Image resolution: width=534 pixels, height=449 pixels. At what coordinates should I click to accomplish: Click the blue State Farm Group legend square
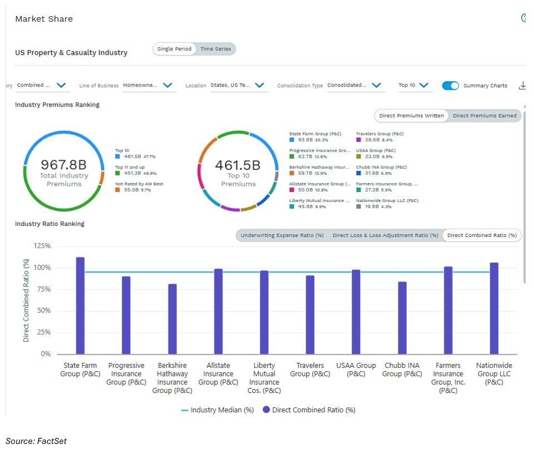click(292, 140)
